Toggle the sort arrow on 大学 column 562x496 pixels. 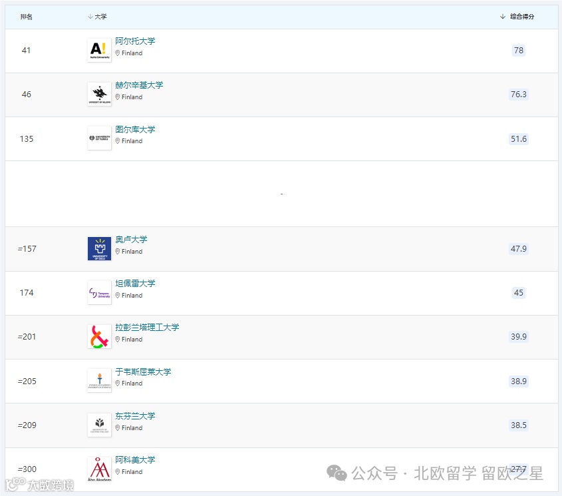[x=88, y=16]
